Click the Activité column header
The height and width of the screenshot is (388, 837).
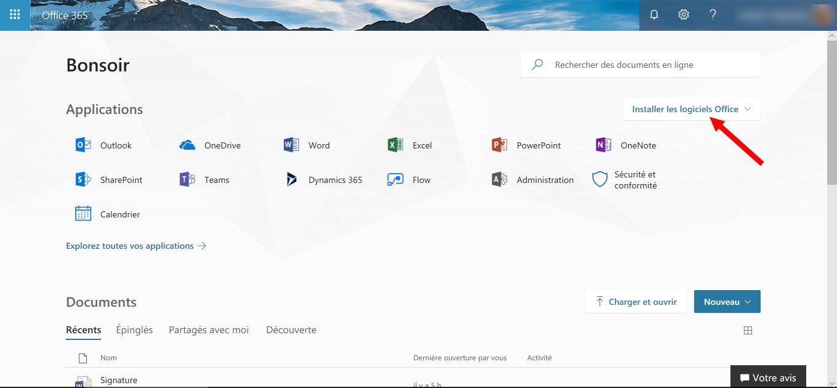[540, 358]
